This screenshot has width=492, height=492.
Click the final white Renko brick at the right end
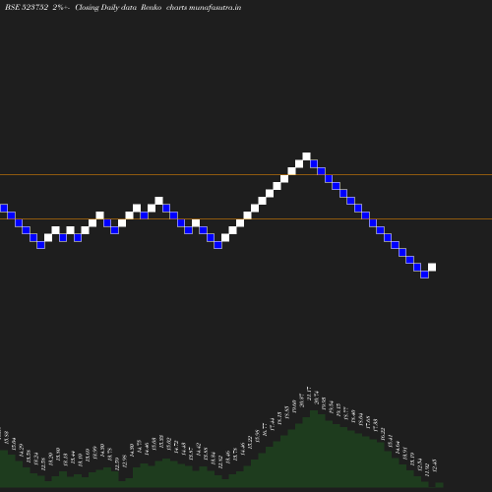432,267
